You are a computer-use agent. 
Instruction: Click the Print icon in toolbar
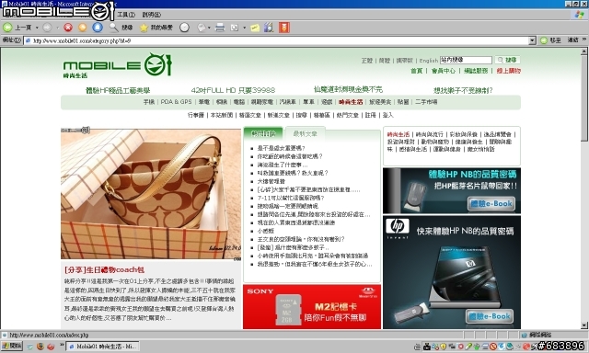(x=220, y=28)
